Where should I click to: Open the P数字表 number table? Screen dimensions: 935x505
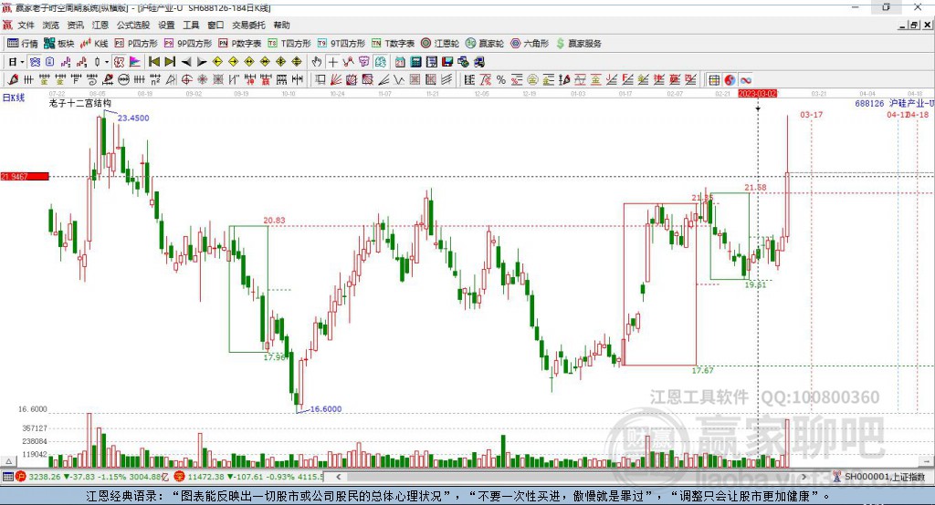pos(240,44)
